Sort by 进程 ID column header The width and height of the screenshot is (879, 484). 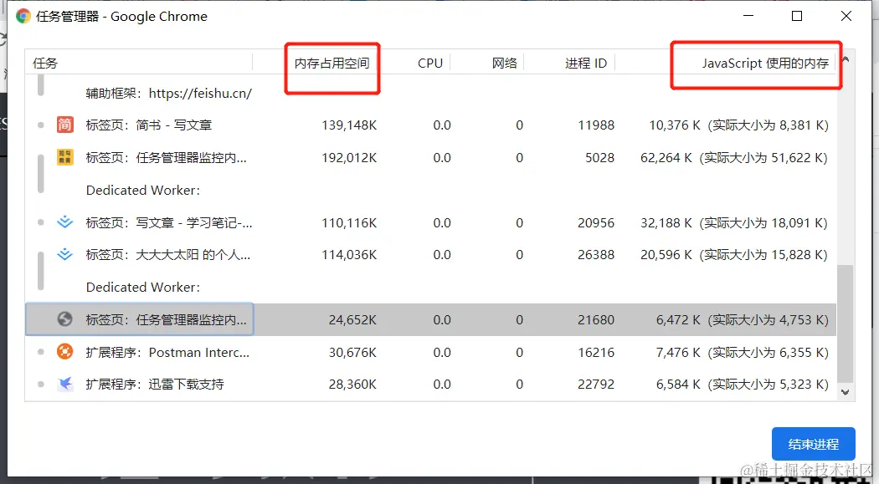586,64
